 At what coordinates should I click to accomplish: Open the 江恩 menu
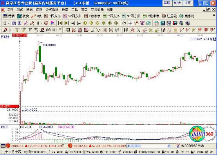point(39,9)
